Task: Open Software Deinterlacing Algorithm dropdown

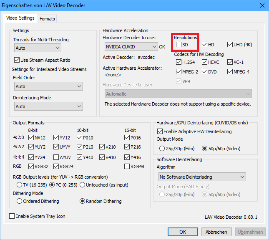Action: coord(202,177)
